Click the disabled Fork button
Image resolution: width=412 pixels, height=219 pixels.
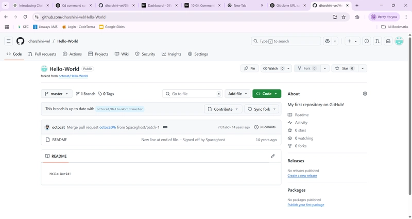pyautogui.click(x=307, y=69)
